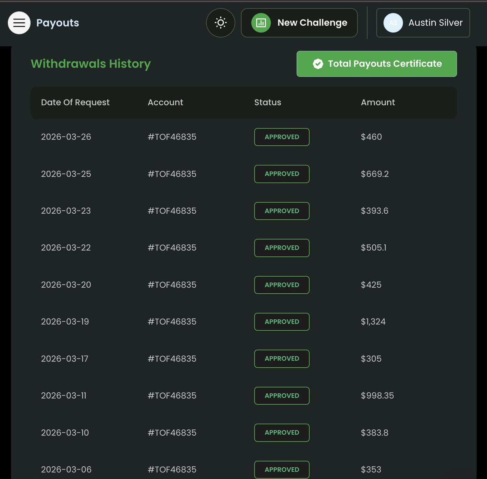Click APPROVED badge for the $460 withdrawal
The width and height of the screenshot is (487, 479).
[x=282, y=137]
